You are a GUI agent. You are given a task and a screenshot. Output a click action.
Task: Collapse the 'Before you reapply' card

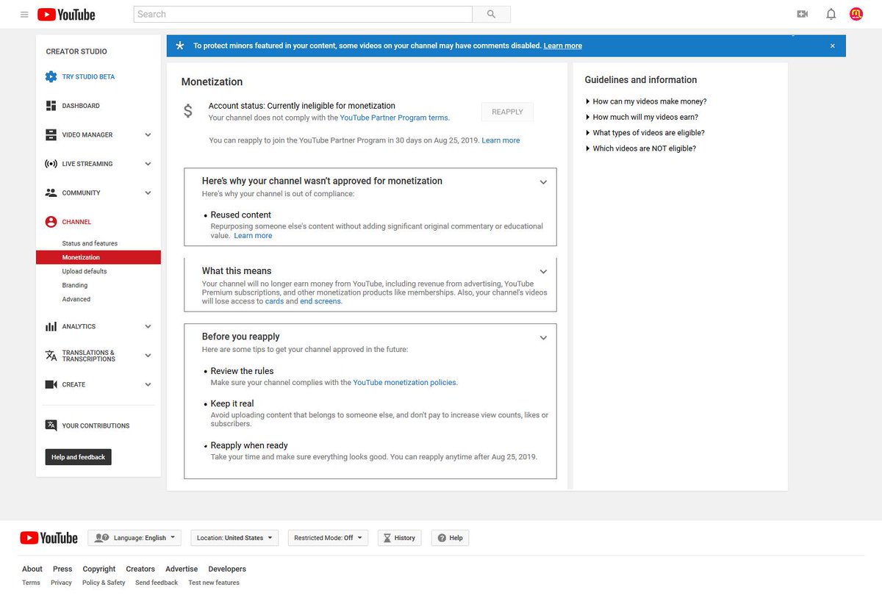point(543,338)
